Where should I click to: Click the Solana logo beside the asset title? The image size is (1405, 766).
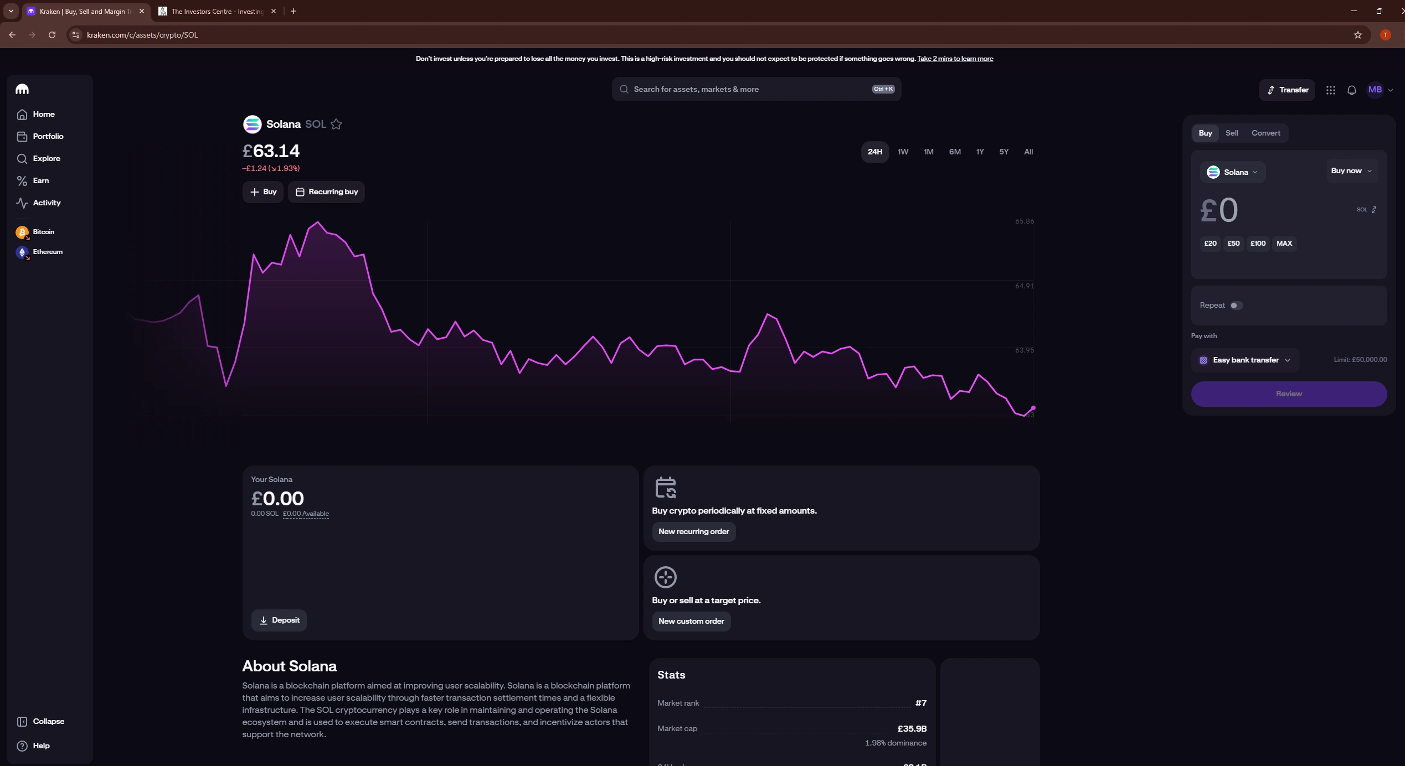pos(252,124)
